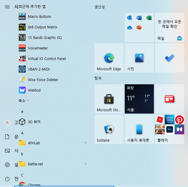Screen dimensions: 188x187
Task: Jump to letter index B
Action: pos(22,154)
